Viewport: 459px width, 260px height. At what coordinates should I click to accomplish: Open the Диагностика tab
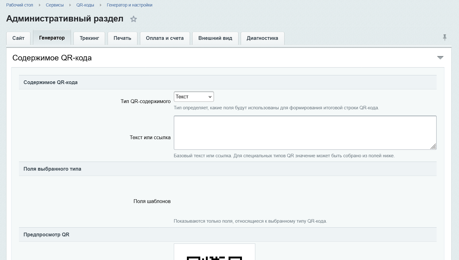(262, 38)
